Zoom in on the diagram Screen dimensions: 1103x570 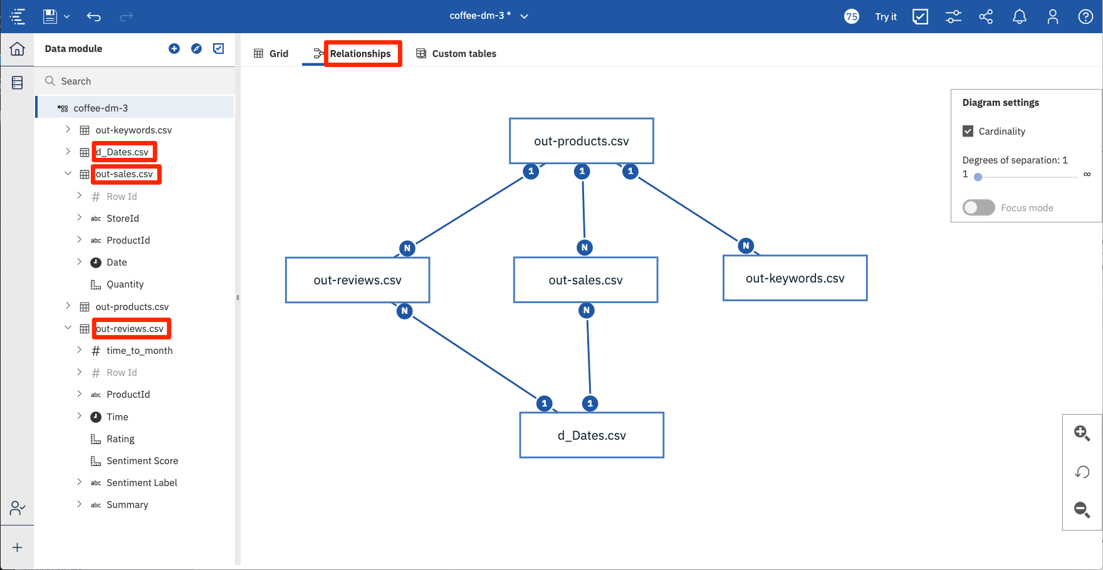pos(1082,433)
